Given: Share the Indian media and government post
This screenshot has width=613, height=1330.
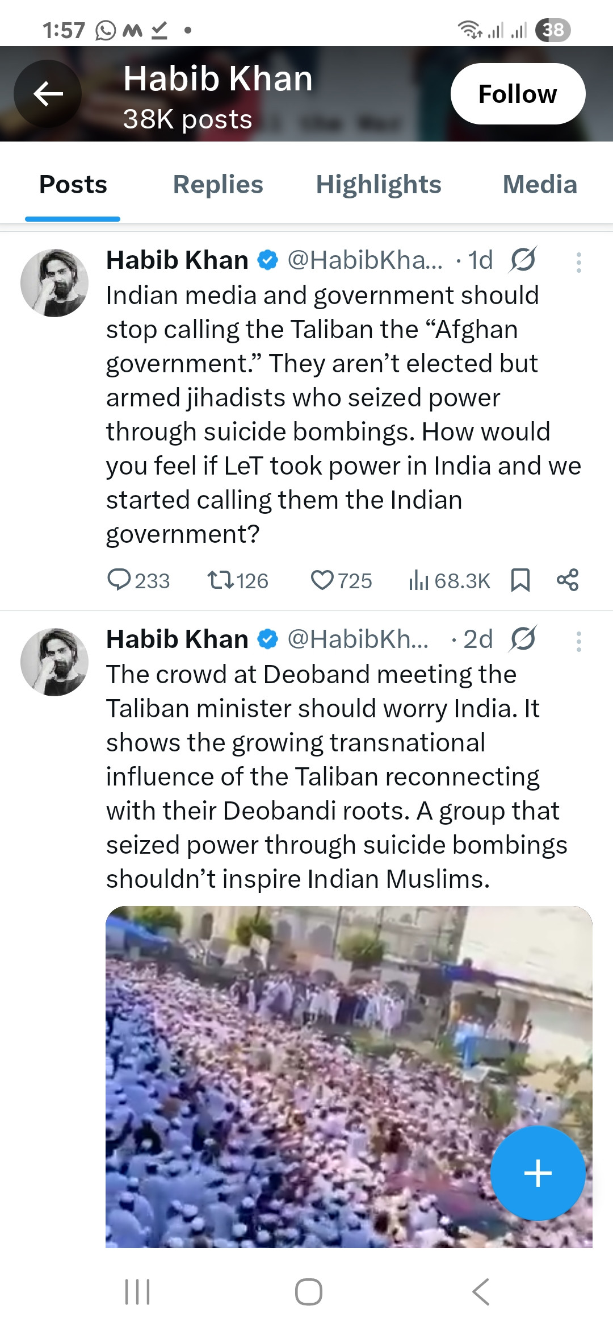Looking at the screenshot, I should tap(567, 580).
